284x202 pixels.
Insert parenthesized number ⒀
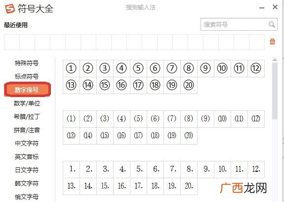[71, 136]
